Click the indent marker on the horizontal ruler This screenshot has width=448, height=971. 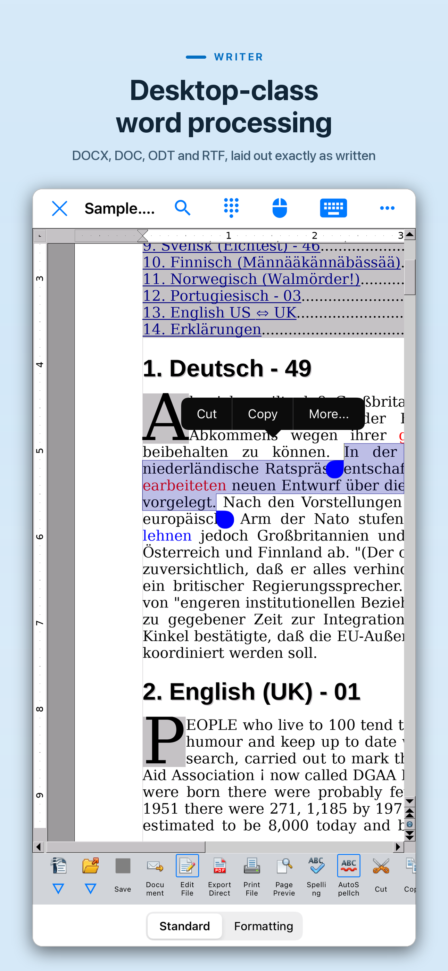coord(142,235)
